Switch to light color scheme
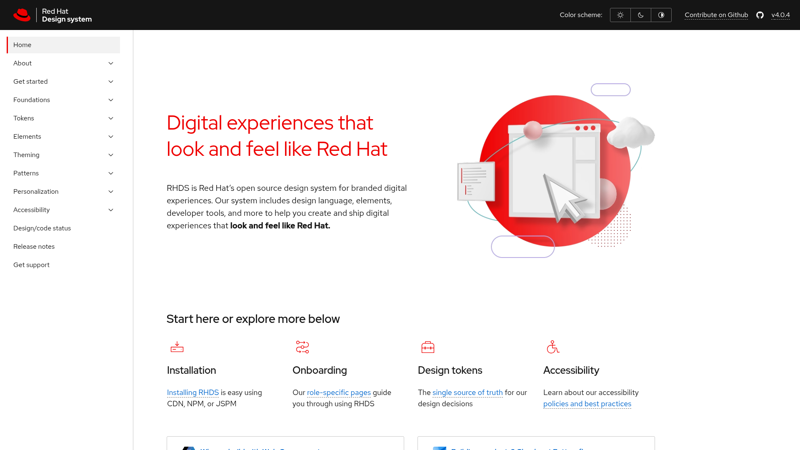The image size is (800, 450). pos(620,15)
